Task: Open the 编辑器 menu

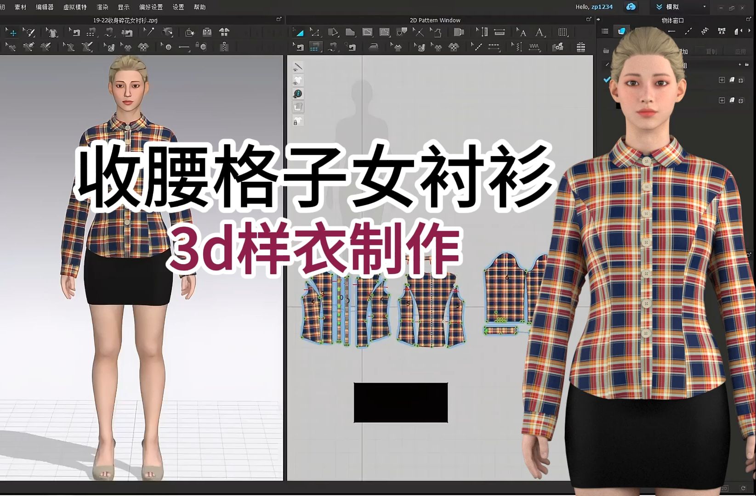Action: point(45,7)
